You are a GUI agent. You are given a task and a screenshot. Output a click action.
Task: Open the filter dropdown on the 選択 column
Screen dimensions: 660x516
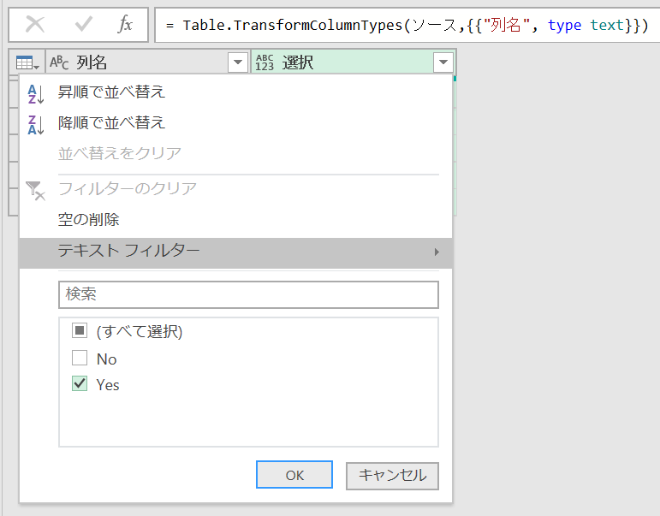(x=443, y=62)
